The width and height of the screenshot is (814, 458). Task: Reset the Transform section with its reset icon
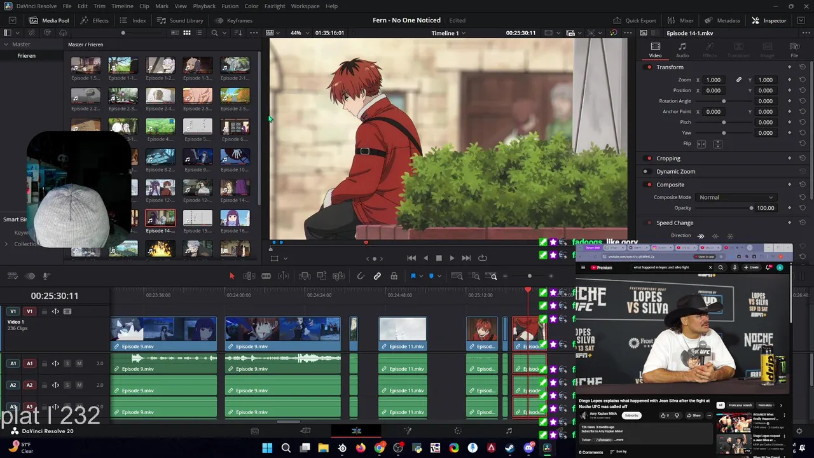(x=803, y=67)
